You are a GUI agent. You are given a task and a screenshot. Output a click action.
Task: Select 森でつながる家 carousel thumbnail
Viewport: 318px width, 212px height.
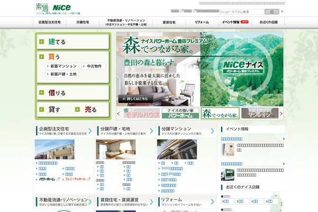coord(220,113)
